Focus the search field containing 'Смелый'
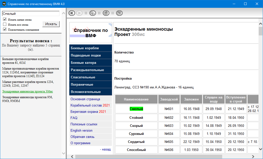Screen dimensions: 263x159 [x=31, y=14]
